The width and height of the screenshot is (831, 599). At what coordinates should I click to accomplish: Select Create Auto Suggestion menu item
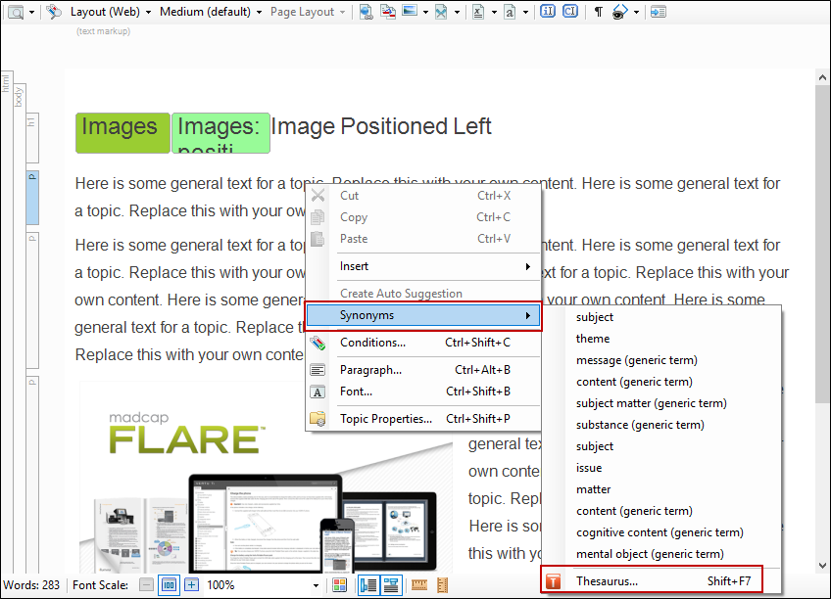[423, 294]
